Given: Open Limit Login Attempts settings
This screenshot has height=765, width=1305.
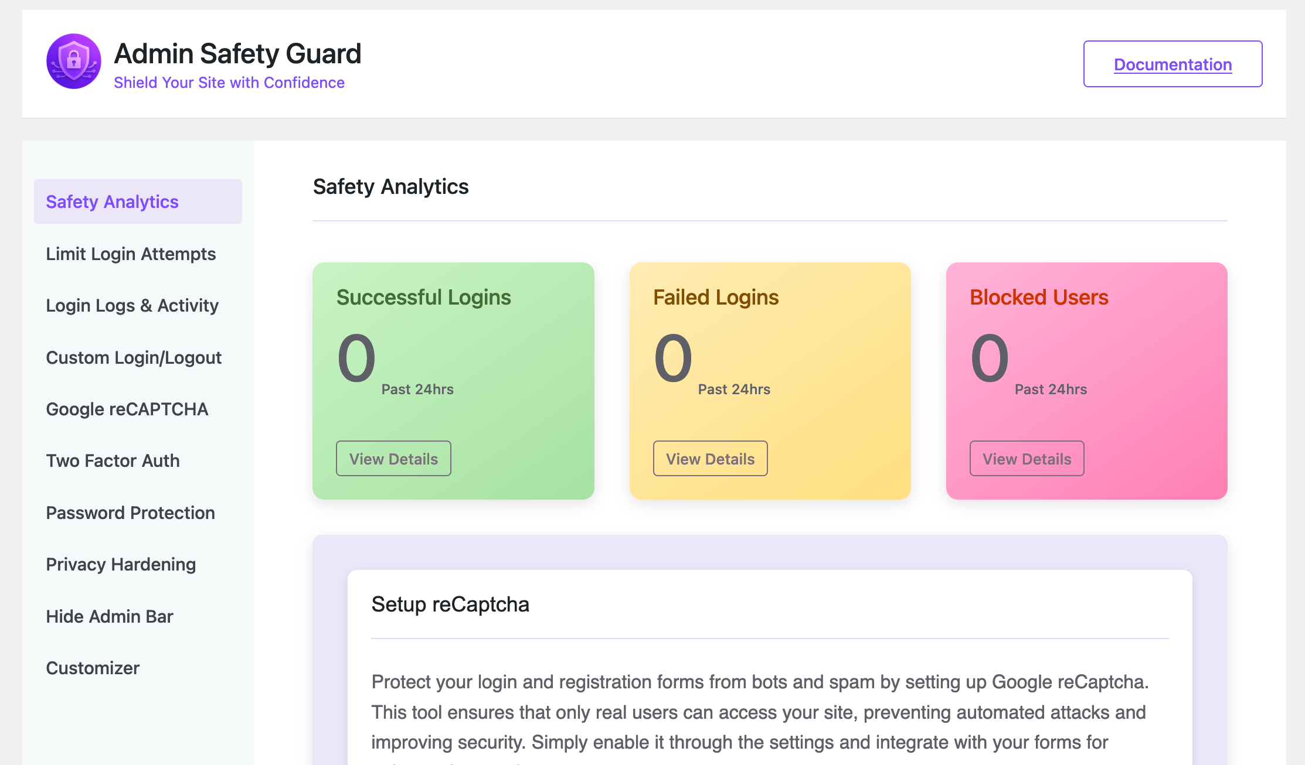Looking at the screenshot, I should click(x=131, y=254).
